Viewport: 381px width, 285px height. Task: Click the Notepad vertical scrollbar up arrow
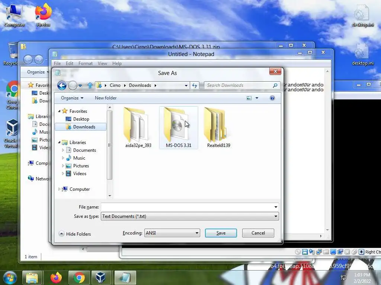(x=327, y=71)
